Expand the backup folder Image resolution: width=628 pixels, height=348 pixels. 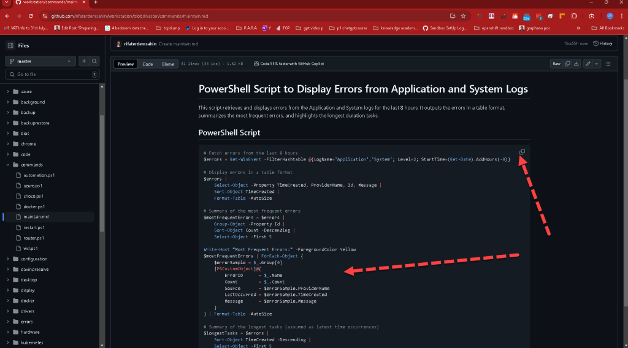[8, 112]
